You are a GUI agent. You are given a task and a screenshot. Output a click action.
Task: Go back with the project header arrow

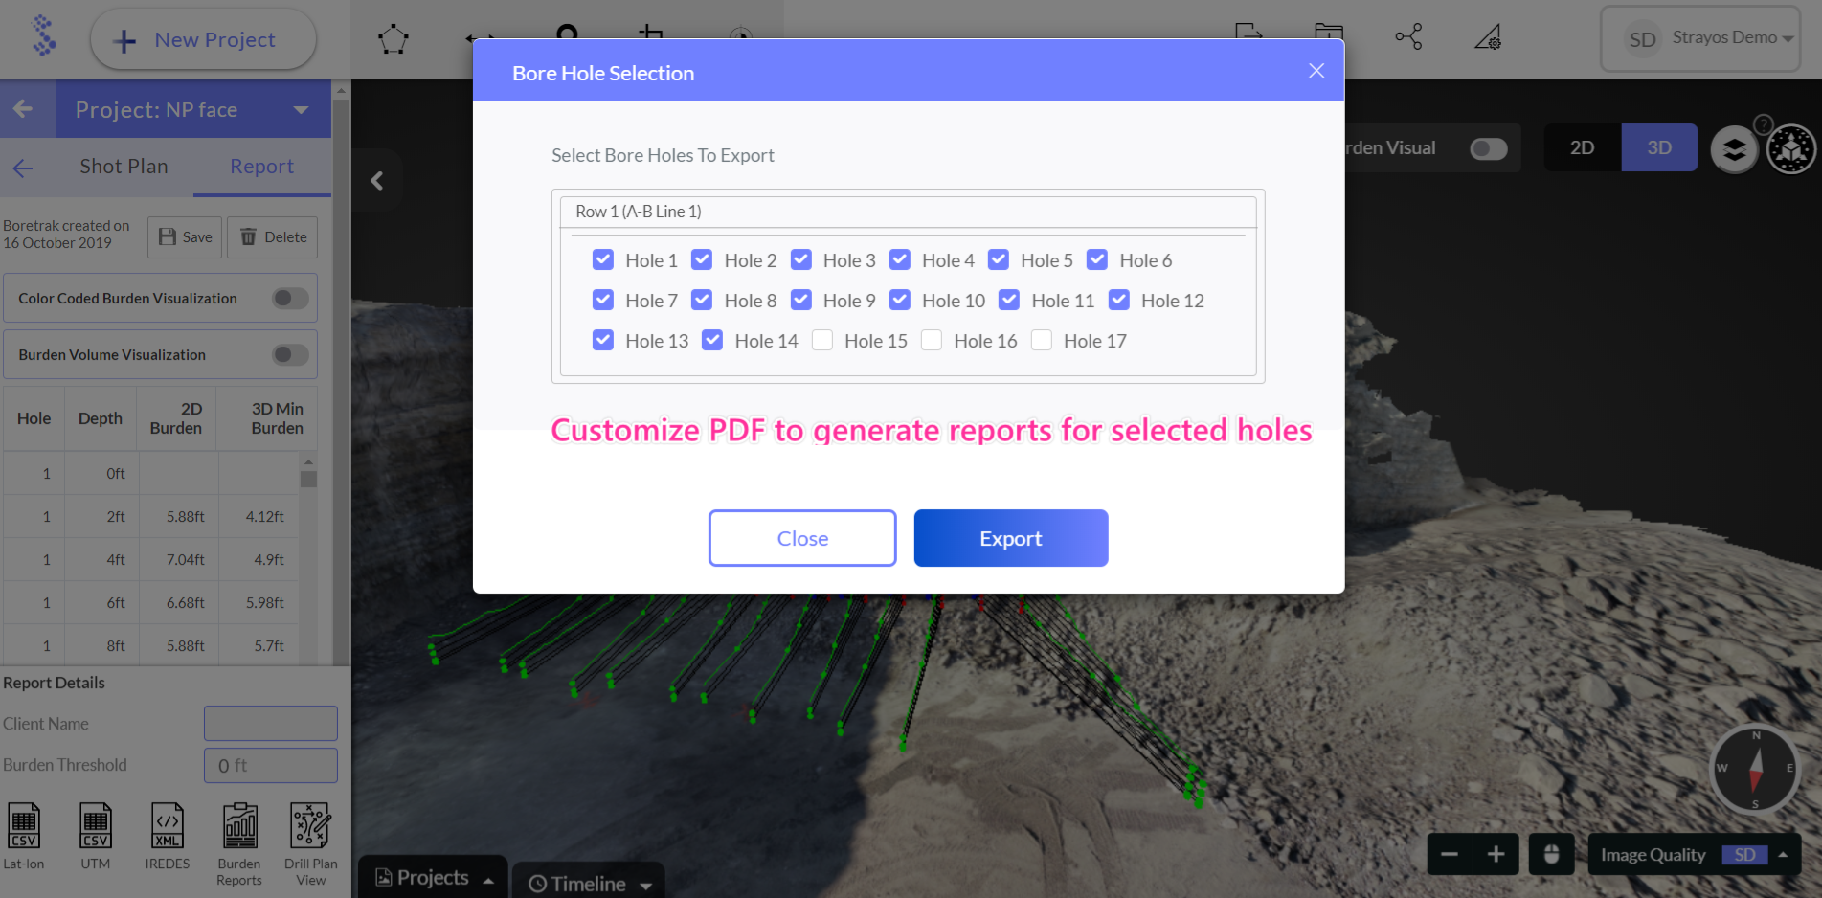[x=23, y=109]
